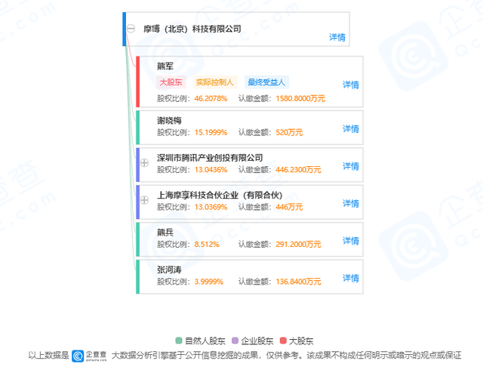Click the 136.8400万元 subscribed amount
This screenshot has height=367, width=483.
coord(299,282)
